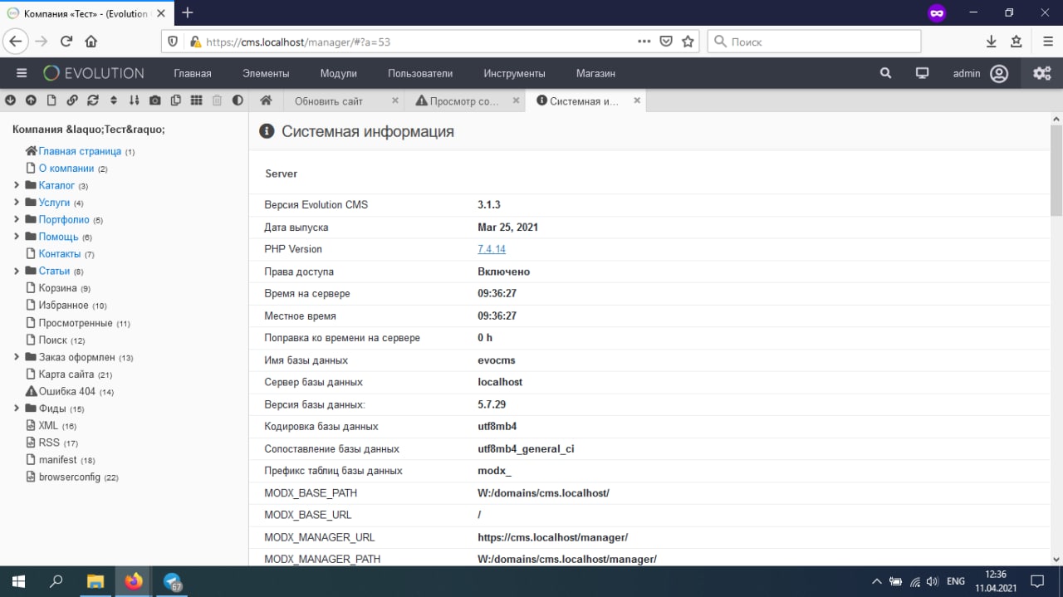The width and height of the screenshot is (1063, 597).
Task: Click the collapse tree up-arrow icon
Action: 31,100
